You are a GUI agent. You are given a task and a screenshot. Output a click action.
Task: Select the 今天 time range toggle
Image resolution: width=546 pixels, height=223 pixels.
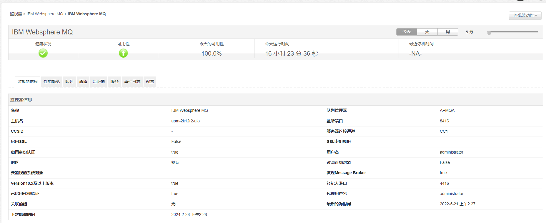(407, 32)
